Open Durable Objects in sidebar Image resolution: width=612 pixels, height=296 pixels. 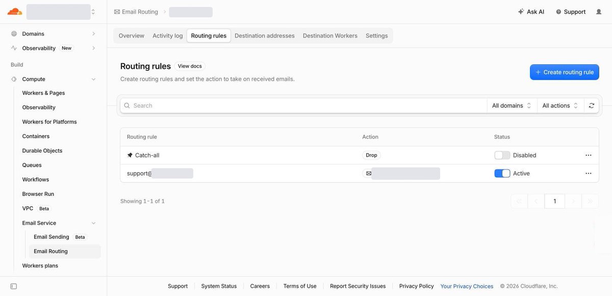(x=42, y=151)
